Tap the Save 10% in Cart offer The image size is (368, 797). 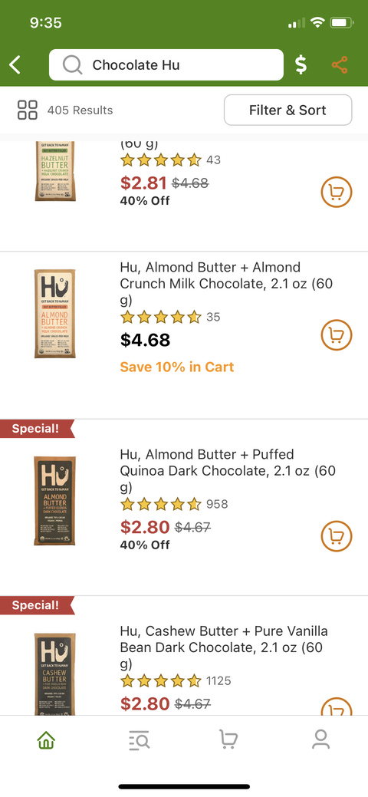[177, 367]
